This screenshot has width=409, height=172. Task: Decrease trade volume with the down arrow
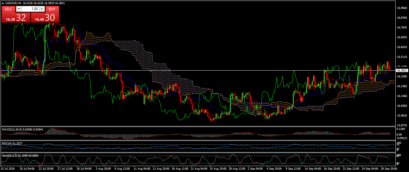tap(18, 9)
